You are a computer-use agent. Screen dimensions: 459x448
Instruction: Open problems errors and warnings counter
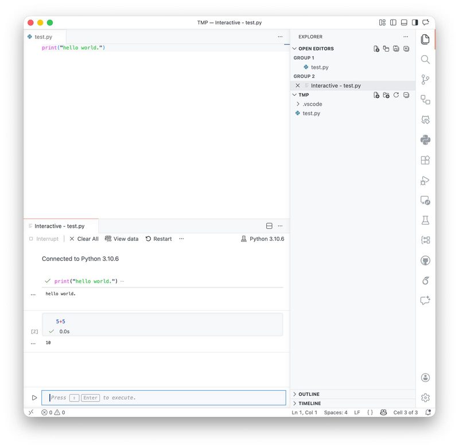(x=53, y=412)
